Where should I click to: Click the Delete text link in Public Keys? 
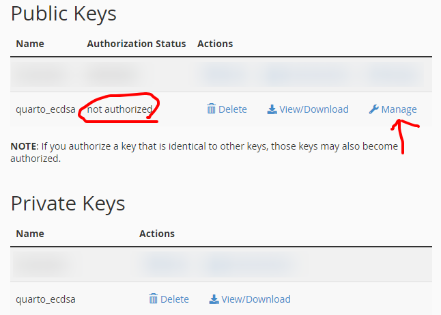tap(233, 109)
